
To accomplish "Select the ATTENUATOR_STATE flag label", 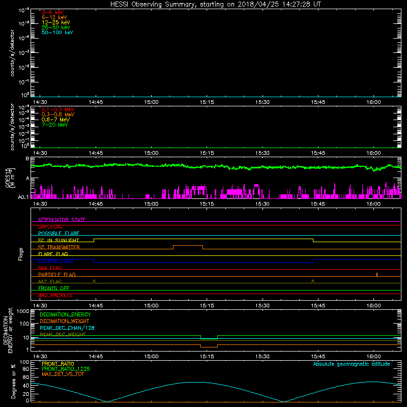I will click(62, 220).
